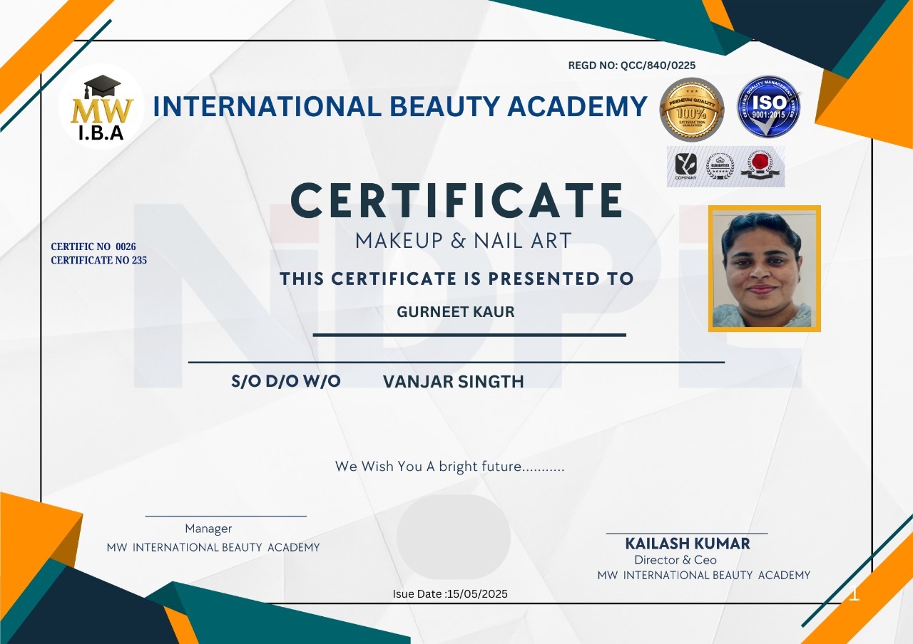Click the VANJAR SINGTH name field
Image resolution: width=913 pixels, height=644 pixels.
(453, 382)
